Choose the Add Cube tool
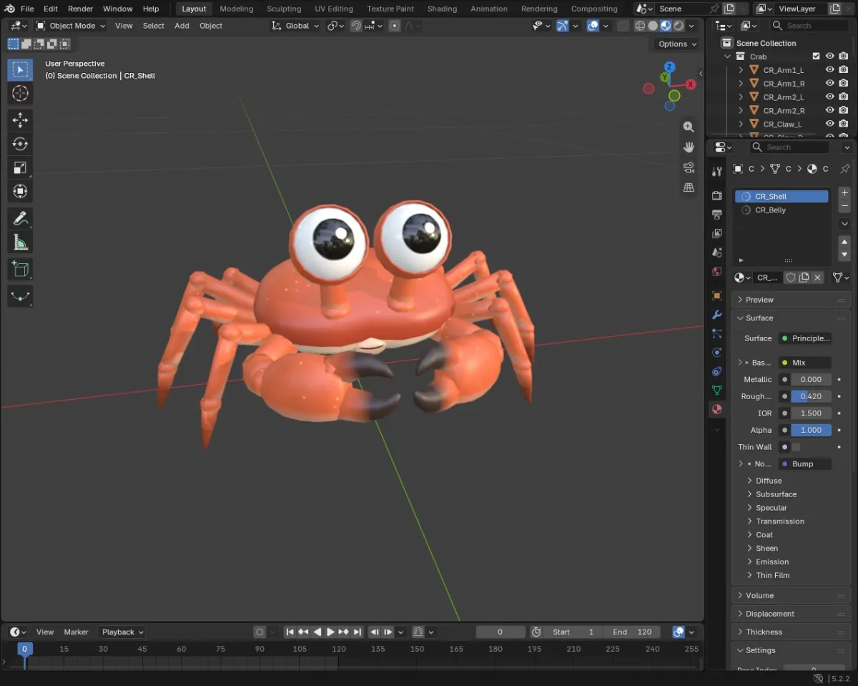The width and height of the screenshot is (858, 686). pos(20,269)
